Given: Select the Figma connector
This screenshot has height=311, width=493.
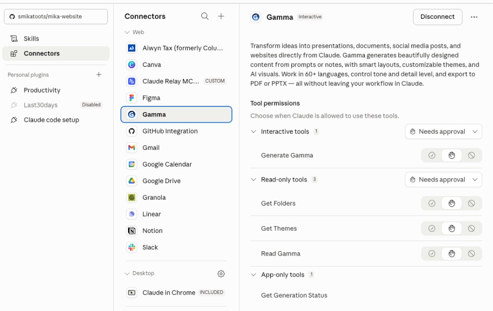Looking at the screenshot, I should click(x=151, y=98).
